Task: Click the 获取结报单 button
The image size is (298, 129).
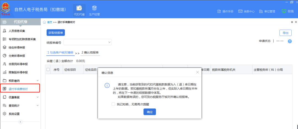Action: tap(56, 33)
